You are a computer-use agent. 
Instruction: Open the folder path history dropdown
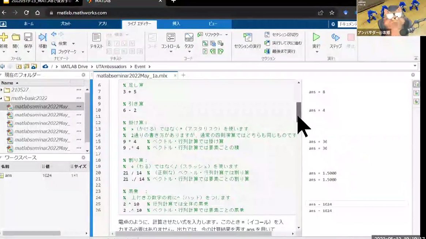click(x=415, y=66)
